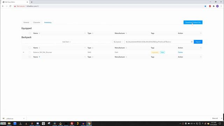
Task: Open Name filter icon in Equipped table
Action: coord(85,33)
